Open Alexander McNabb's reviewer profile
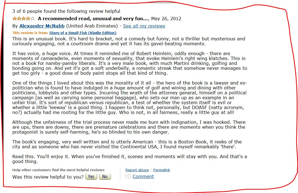 (x=42, y=26)
